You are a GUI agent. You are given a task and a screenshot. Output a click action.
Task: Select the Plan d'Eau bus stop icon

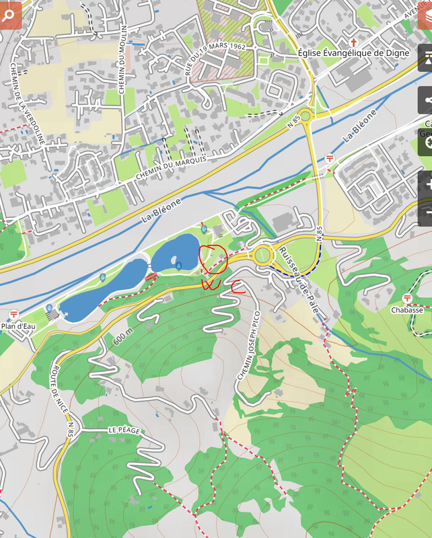pyautogui.click(x=13, y=313)
